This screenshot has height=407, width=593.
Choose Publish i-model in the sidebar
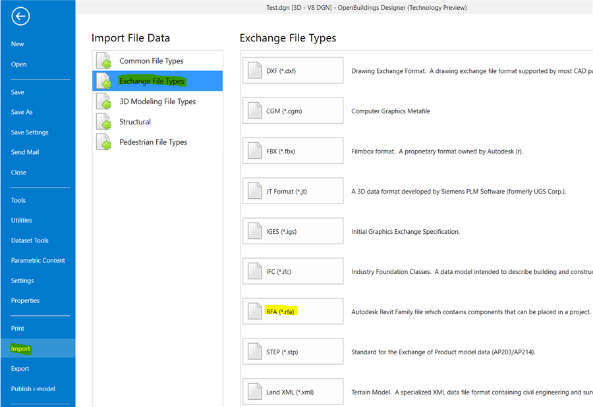pos(33,389)
